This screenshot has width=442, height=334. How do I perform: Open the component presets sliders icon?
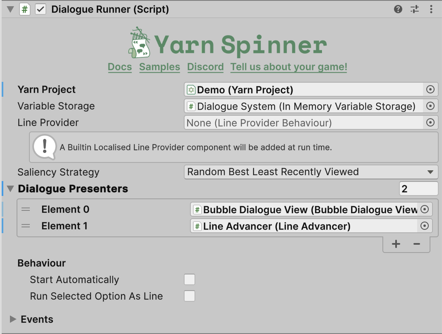point(415,9)
